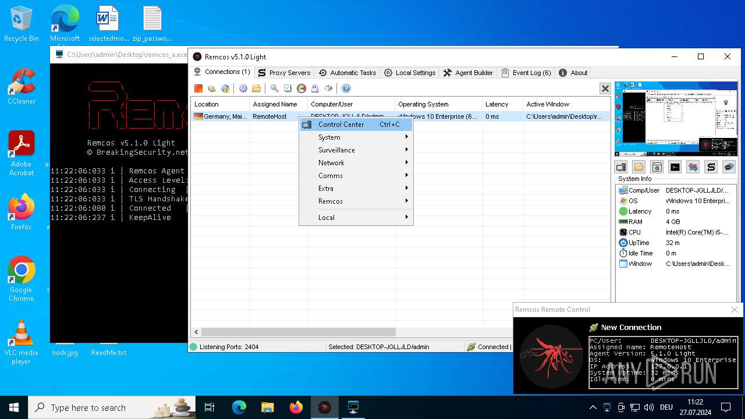Image resolution: width=745 pixels, height=419 pixels.
Task: Sort by the Location column header
Action: tap(221, 104)
